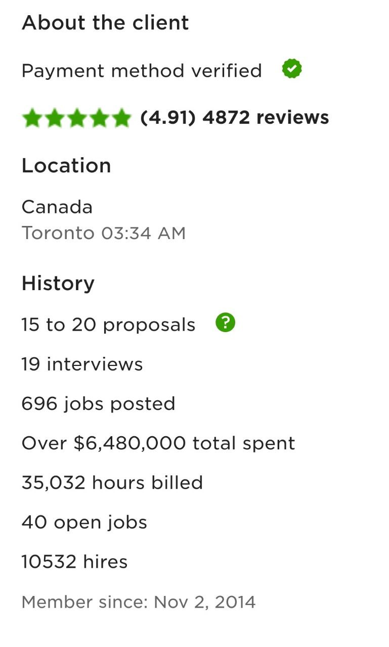Click the 15 to 20 proposals entry
Image resolution: width=389 pixels, height=647 pixels.
pyautogui.click(x=108, y=325)
